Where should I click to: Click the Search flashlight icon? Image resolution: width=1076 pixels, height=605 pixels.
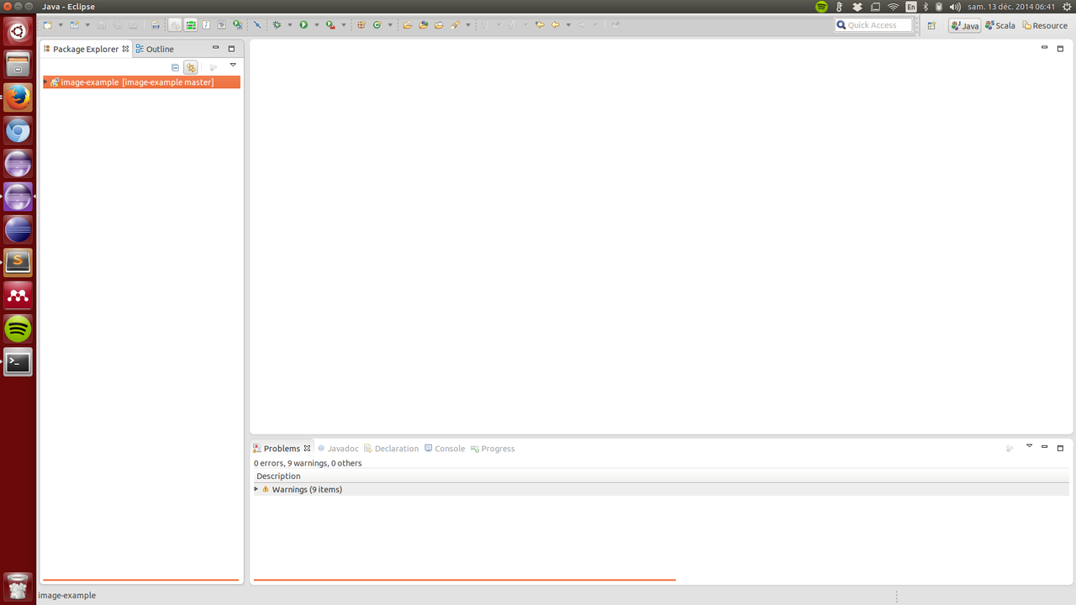[x=455, y=25]
